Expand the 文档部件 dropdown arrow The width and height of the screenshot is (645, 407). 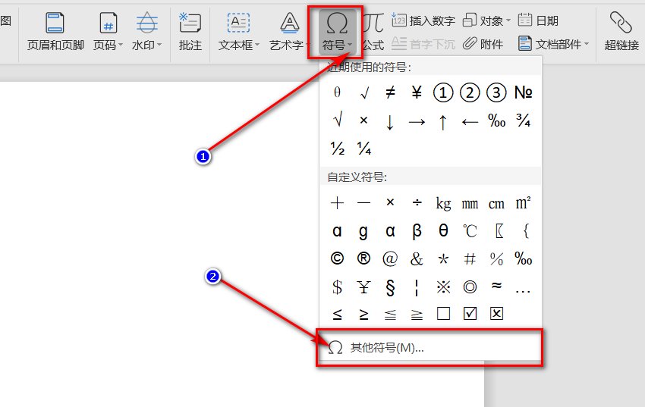587,44
